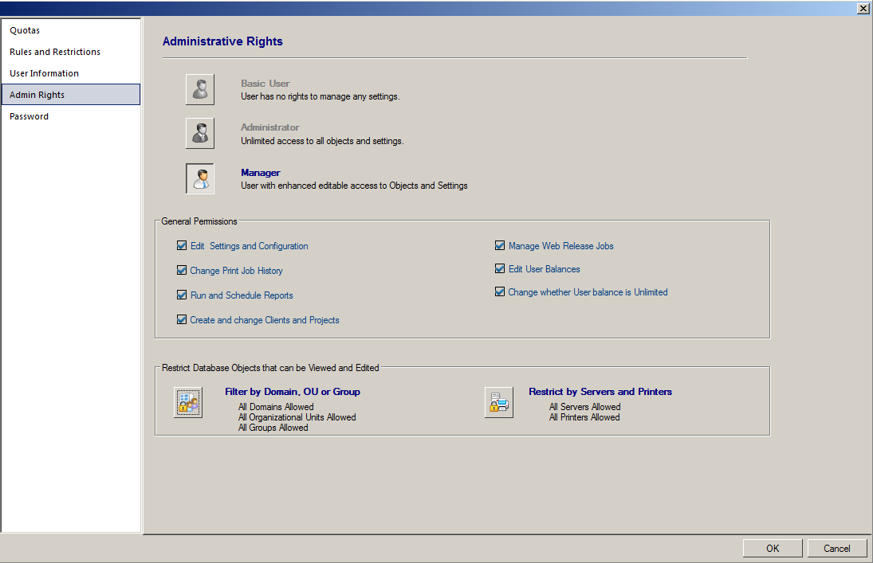Open Rules and Restrictions section
This screenshot has width=873, height=563.
pos(71,52)
